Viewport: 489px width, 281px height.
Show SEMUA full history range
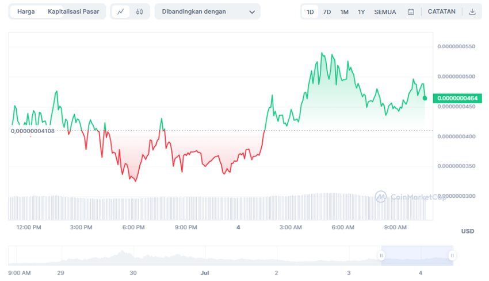(385, 11)
